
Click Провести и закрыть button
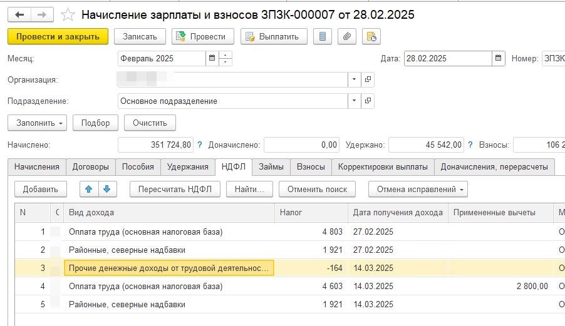pos(58,37)
